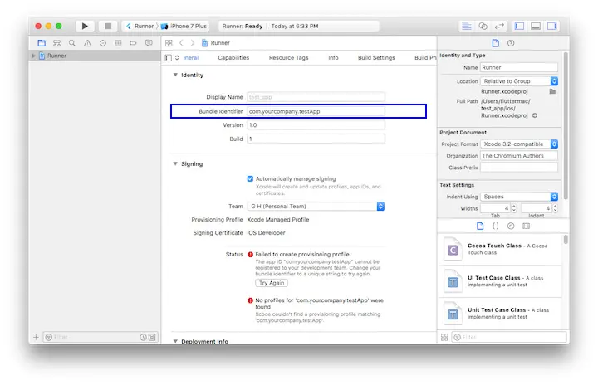Open the related items grid menu
This screenshot has width=598, height=385.
tap(169, 43)
